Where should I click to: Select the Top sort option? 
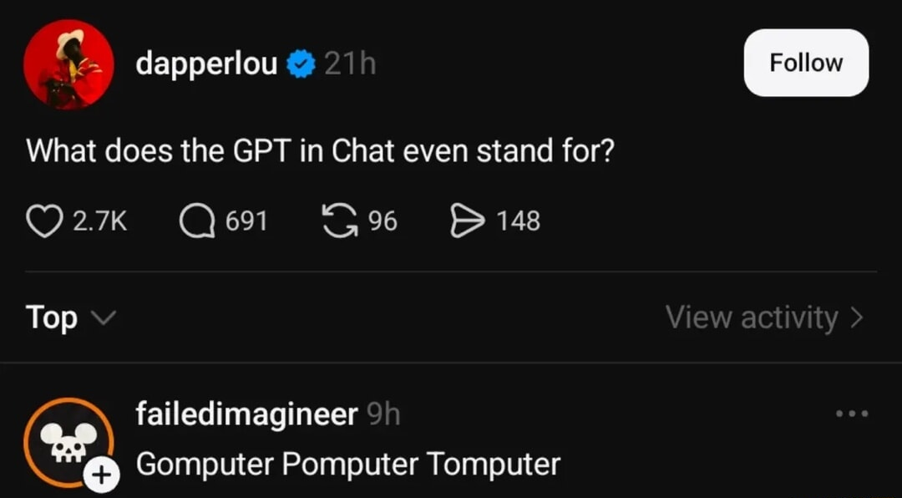[x=50, y=318]
